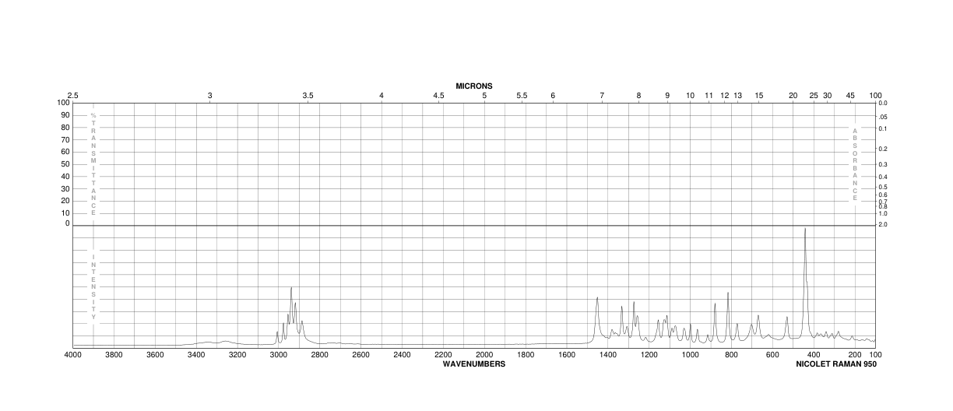Click the 3800 wavenumber tick label

[114, 355]
